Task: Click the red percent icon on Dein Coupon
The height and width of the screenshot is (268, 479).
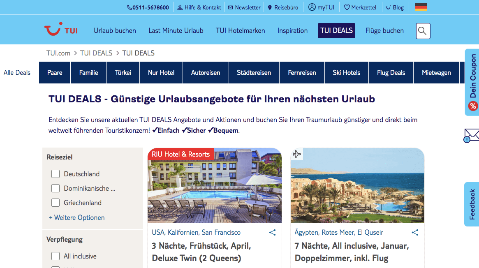Action: (473, 106)
